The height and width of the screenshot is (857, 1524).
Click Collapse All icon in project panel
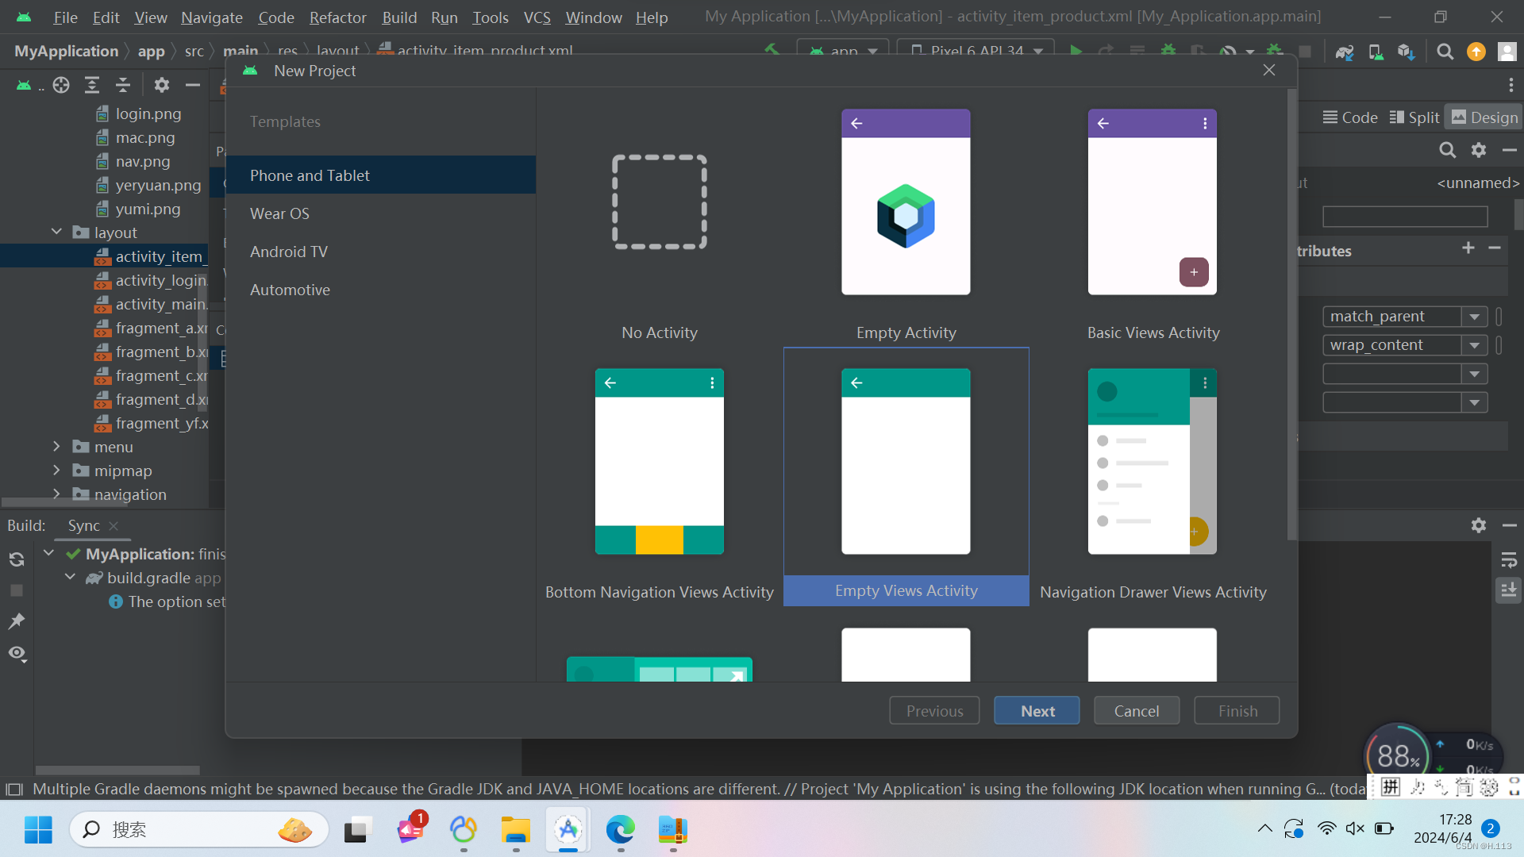(123, 85)
